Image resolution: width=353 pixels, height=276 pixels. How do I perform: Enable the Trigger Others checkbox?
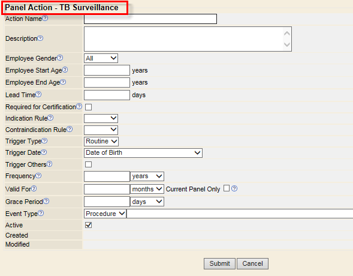coord(88,164)
